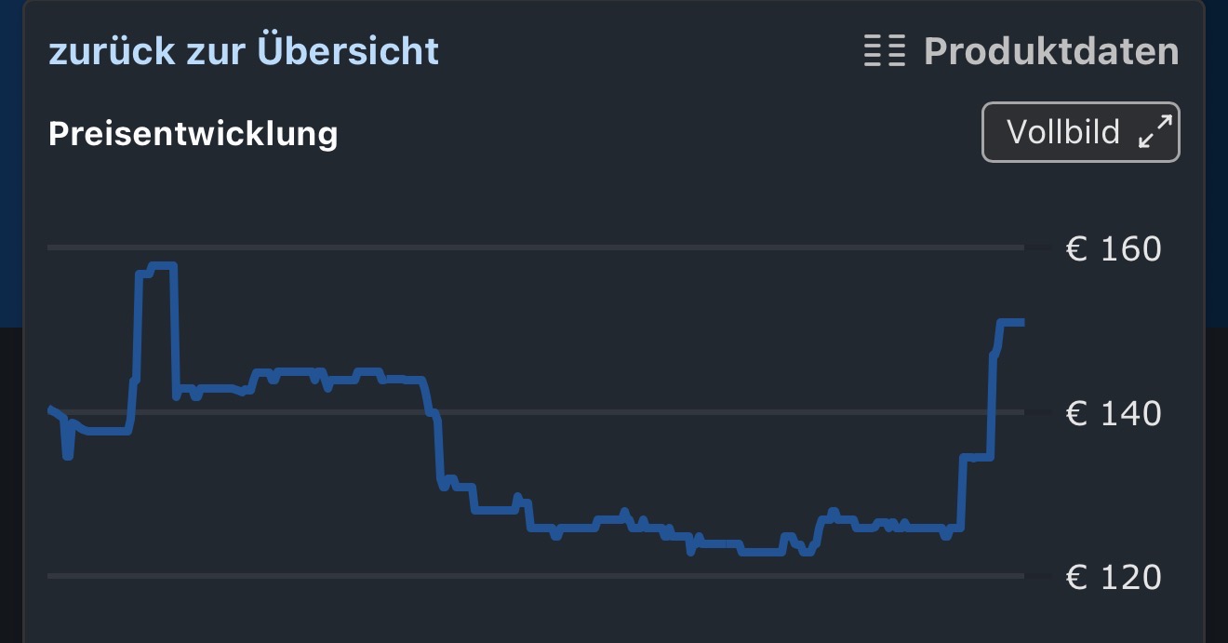1228x643 pixels.
Task: Click the lowest flat section of price line
Action: [761, 553]
